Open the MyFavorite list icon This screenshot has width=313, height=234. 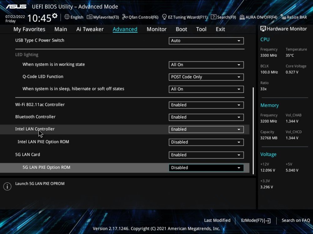[x=90, y=17]
